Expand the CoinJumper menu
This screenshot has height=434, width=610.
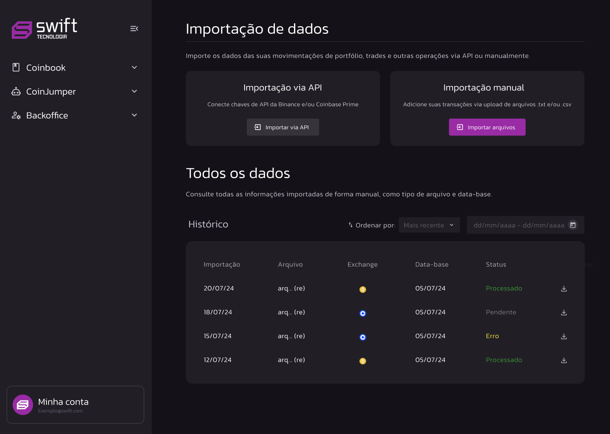point(134,91)
